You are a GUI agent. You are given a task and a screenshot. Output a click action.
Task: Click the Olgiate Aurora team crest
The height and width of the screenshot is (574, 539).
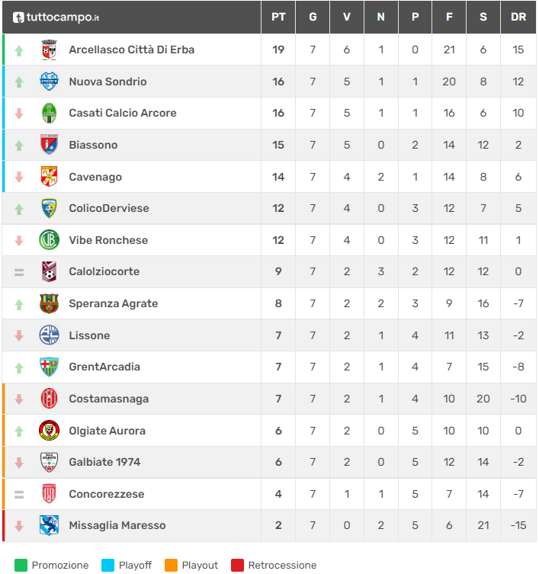(49, 431)
